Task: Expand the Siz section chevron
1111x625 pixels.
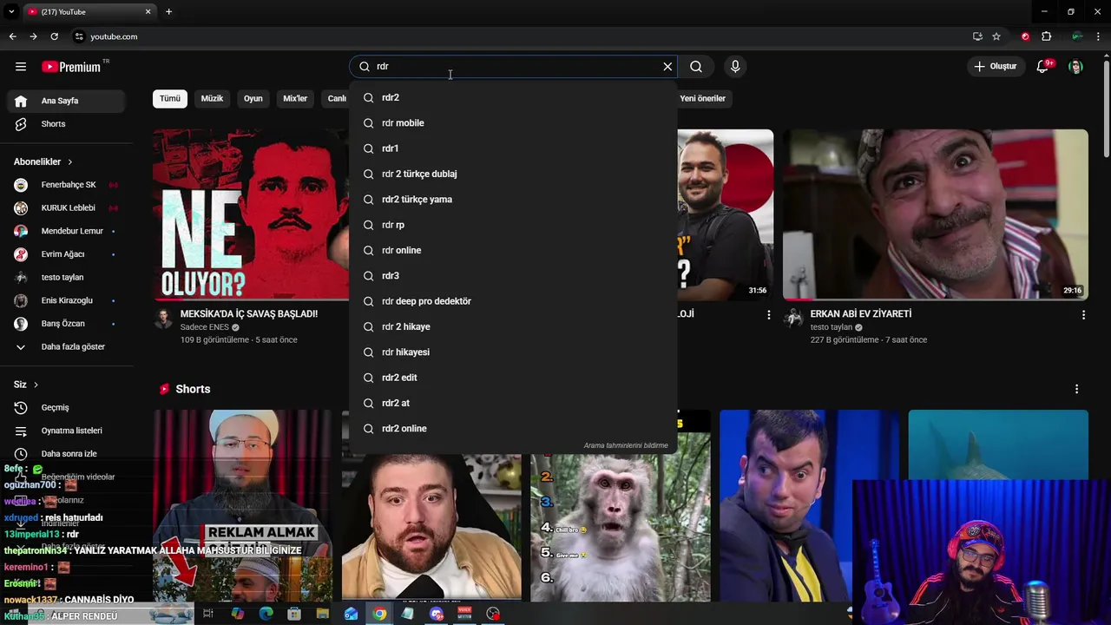Action: [36, 385]
